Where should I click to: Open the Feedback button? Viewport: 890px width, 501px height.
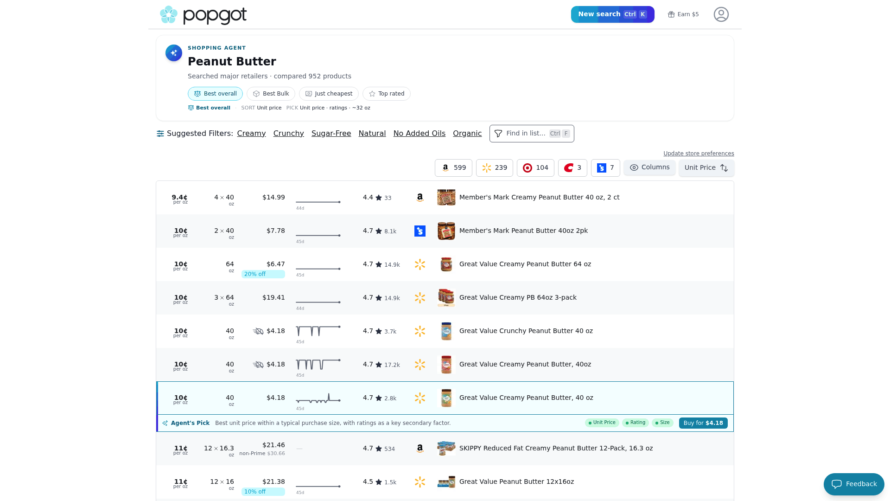pos(854,484)
